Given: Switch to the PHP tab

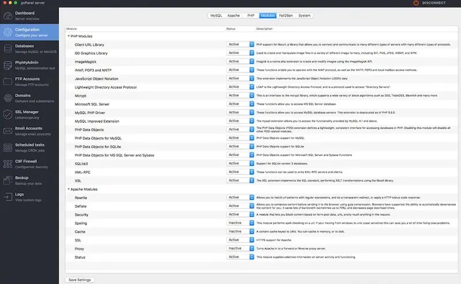Looking at the screenshot, I should [251, 16].
